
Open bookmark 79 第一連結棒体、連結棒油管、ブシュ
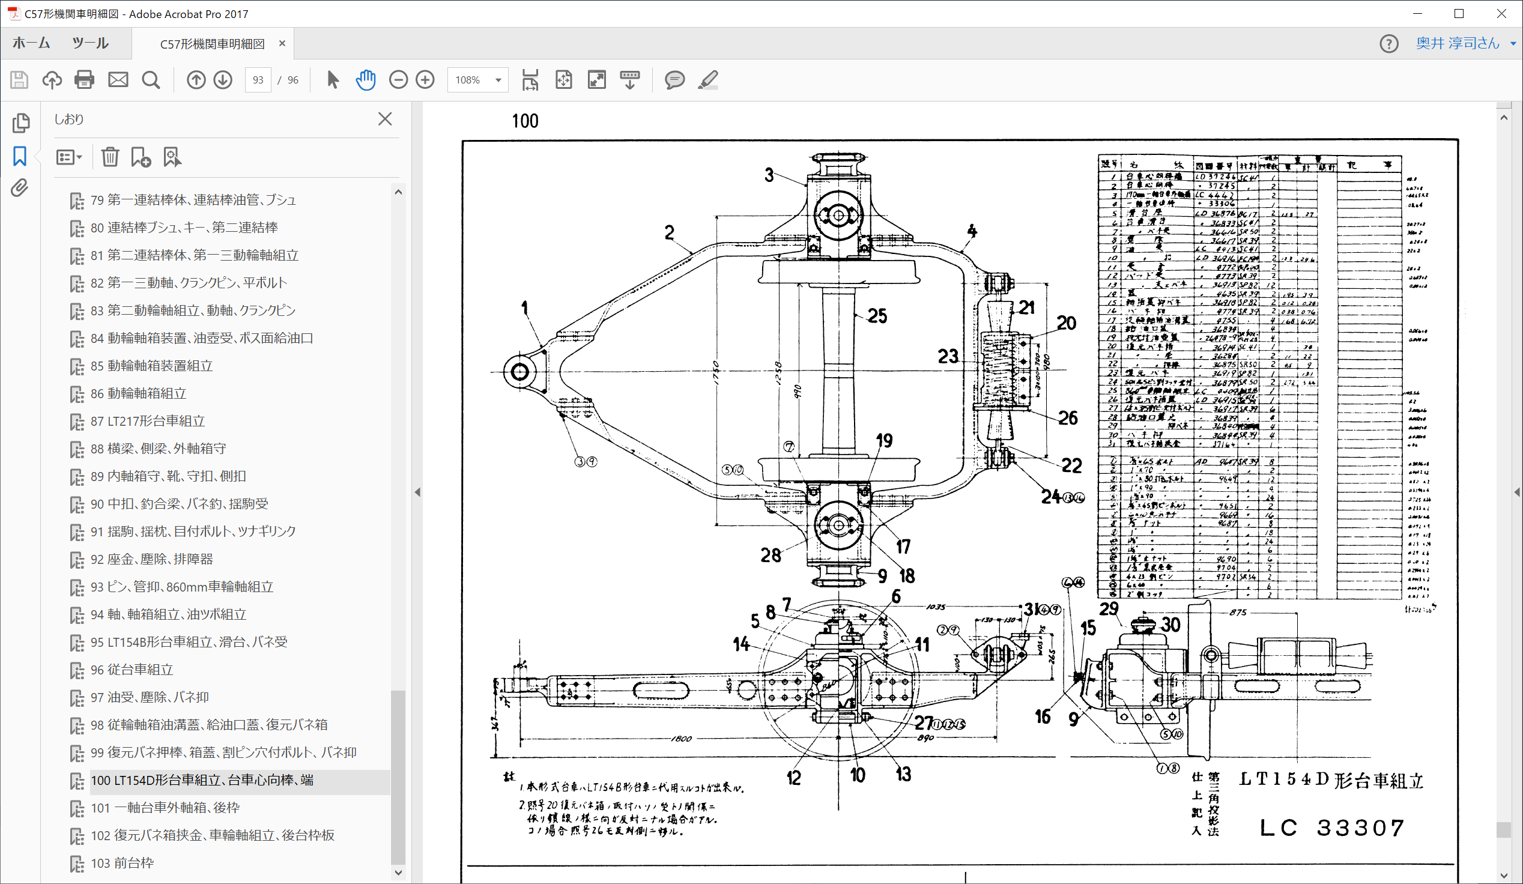coord(193,200)
